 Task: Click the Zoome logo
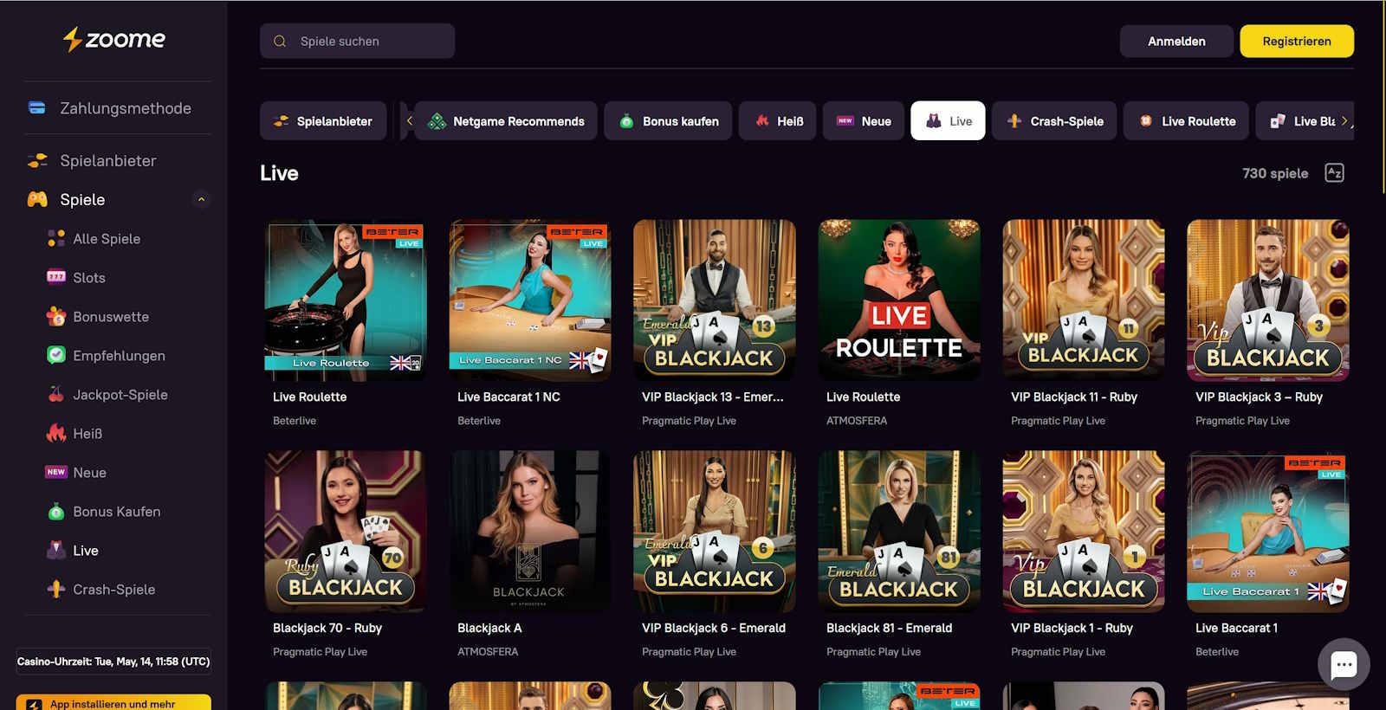[x=113, y=39]
